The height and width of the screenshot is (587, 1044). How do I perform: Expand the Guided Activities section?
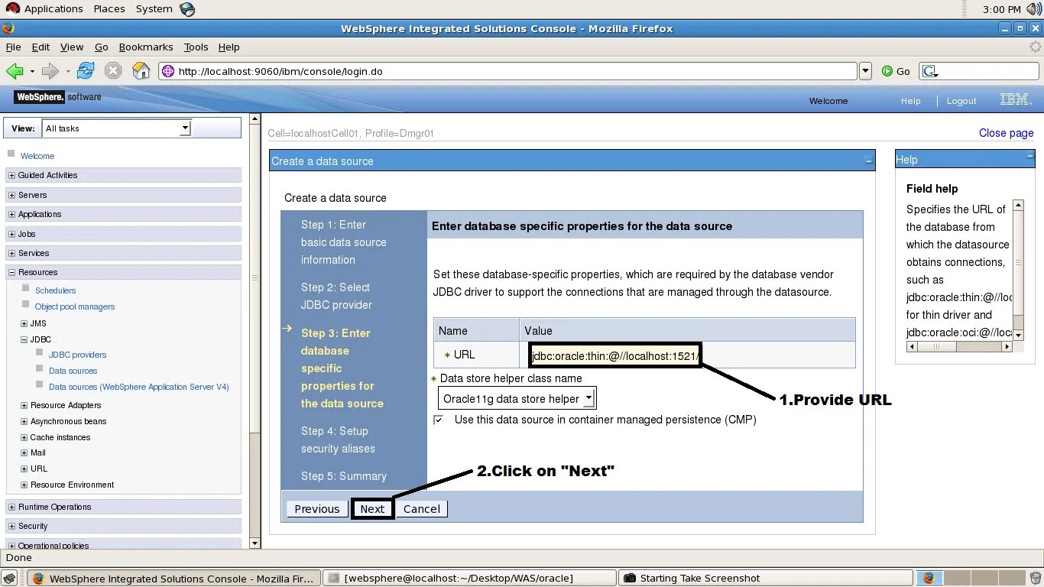pyautogui.click(x=11, y=175)
